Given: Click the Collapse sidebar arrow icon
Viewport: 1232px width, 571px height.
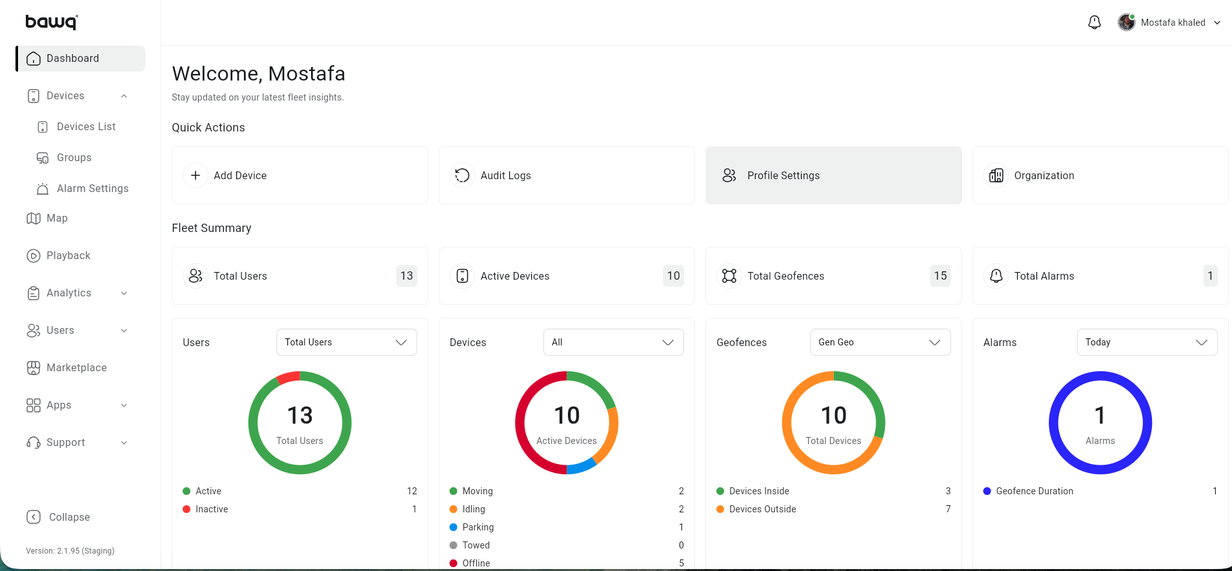Looking at the screenshot, I should [34, 517].
